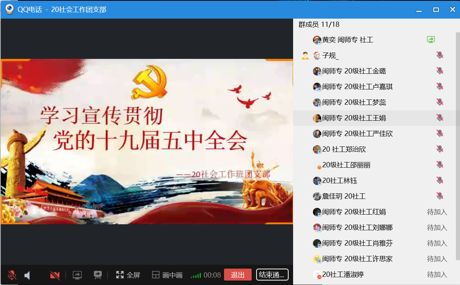Click the screen share icon in toolbar

[x=77, y=275]
